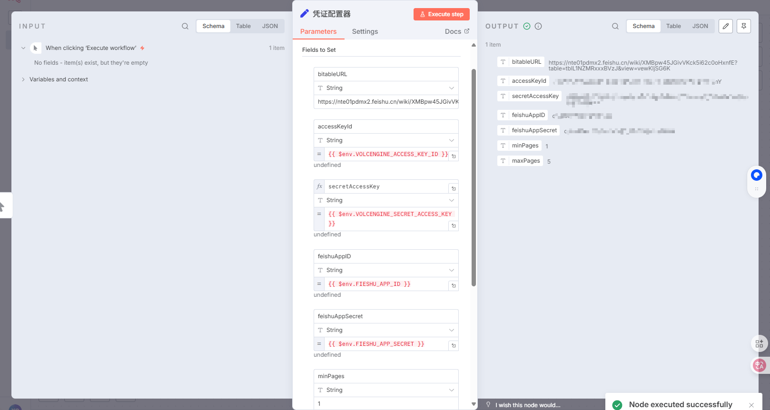
Task: Open expression editor for feishuAppSecret value
Action: click(x=454, y=346)
